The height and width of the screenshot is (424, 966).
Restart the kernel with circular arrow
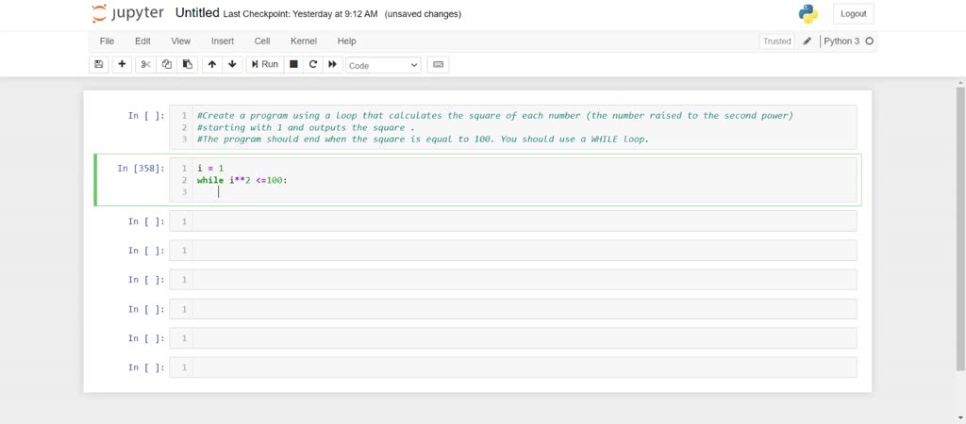tap(312, 64)
